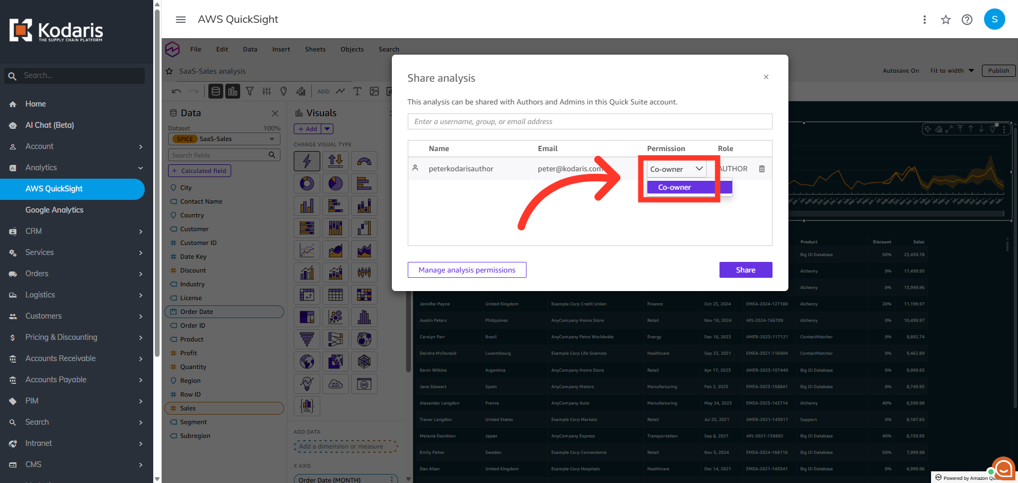Open the Edit menu
1018x483 pixels.
[222, 49]
